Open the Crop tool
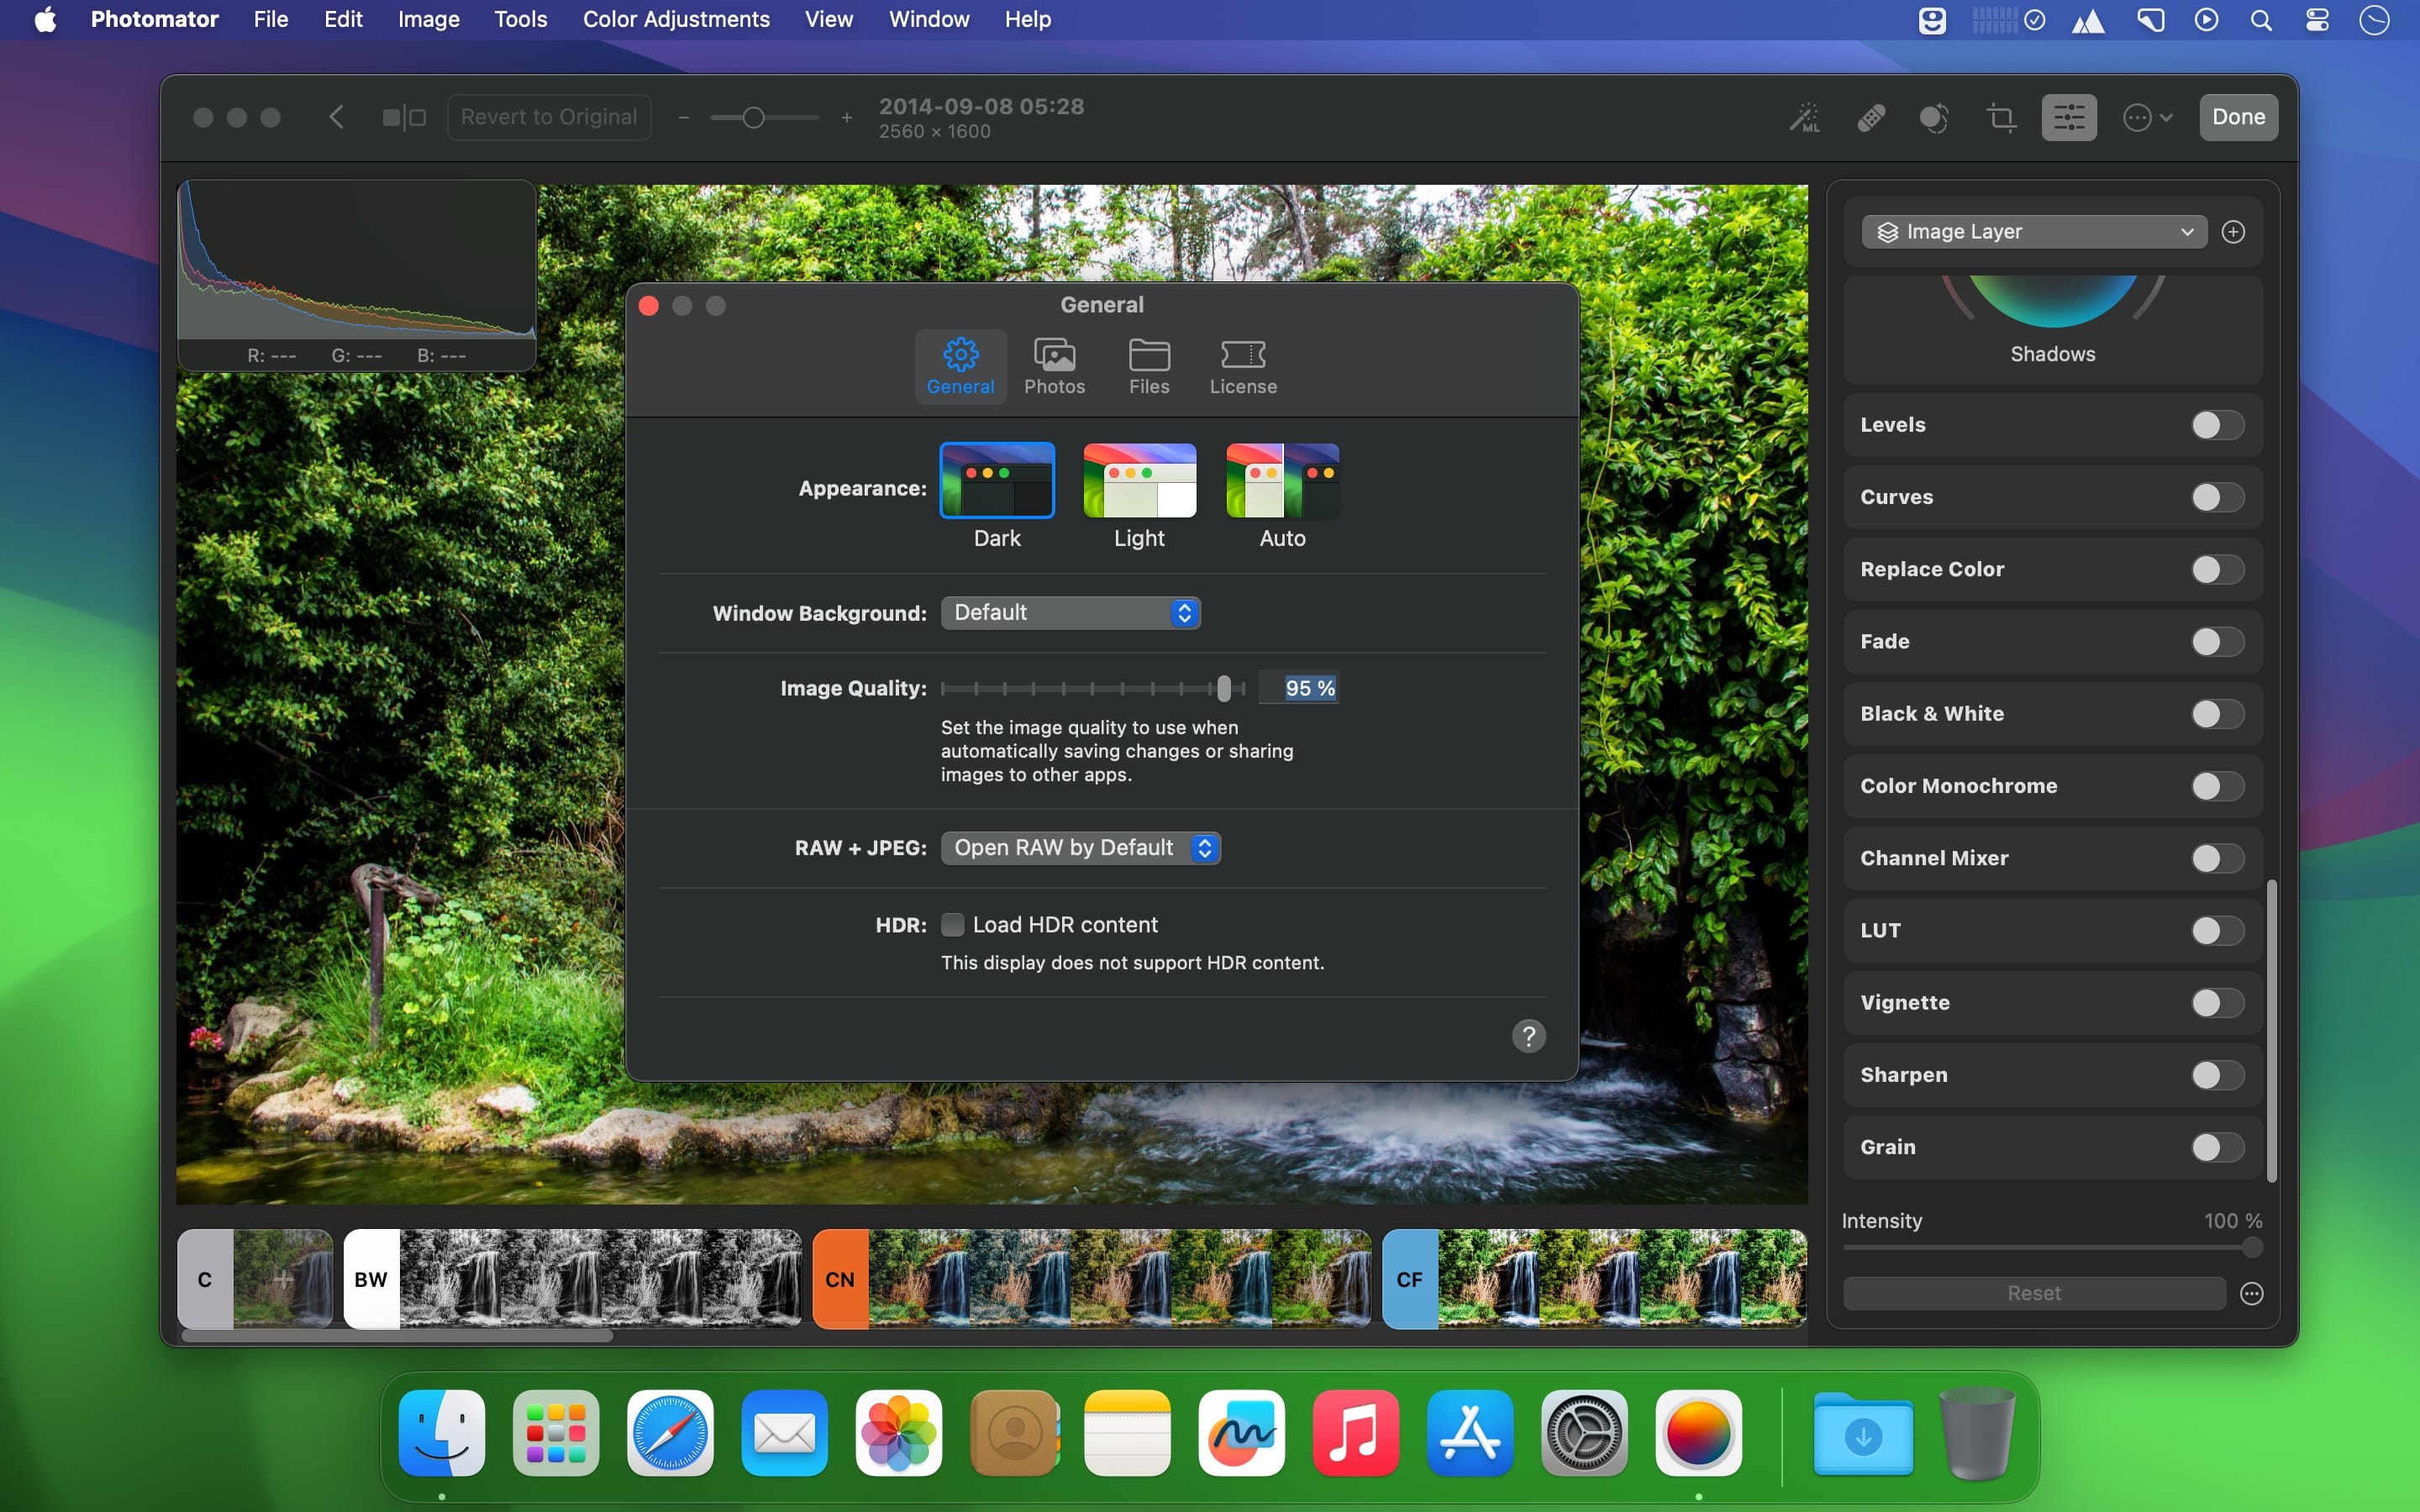2420x1512 pixels. (2001, 118)
